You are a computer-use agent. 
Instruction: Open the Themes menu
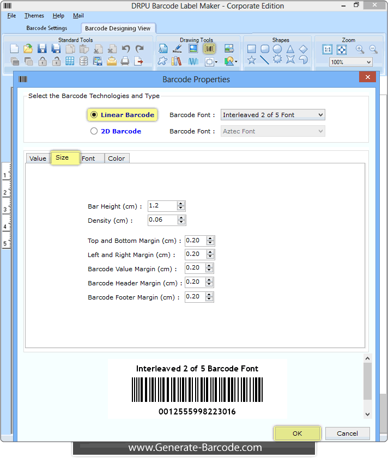(x=34, y=16)
